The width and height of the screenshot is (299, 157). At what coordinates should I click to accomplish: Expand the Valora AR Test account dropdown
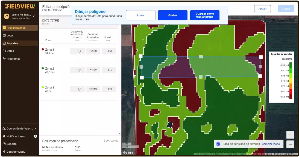tap(34, 16)
